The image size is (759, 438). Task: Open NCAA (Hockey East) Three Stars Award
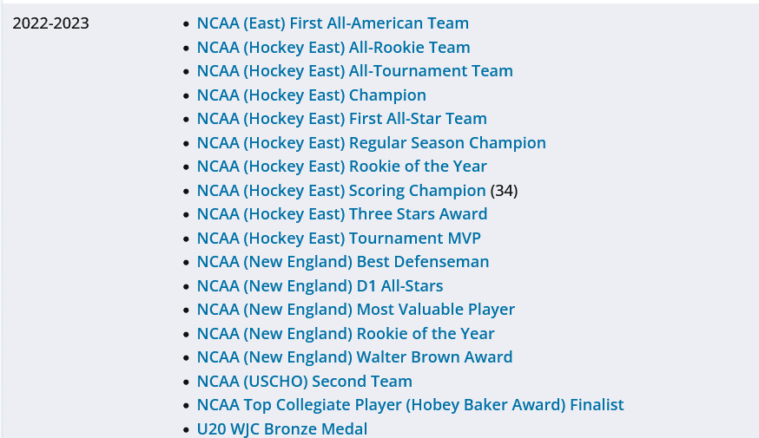341,214
